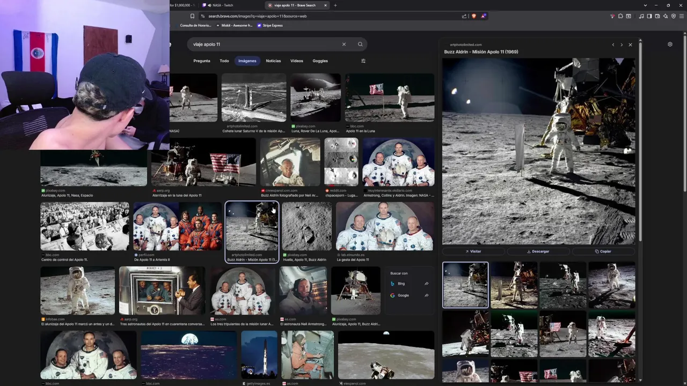Viewport: 687px width, 386px height.
Task: Switch to the Todo results tab
Action: (x=224, y=61)
